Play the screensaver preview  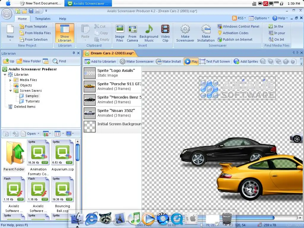coord(191,62)
